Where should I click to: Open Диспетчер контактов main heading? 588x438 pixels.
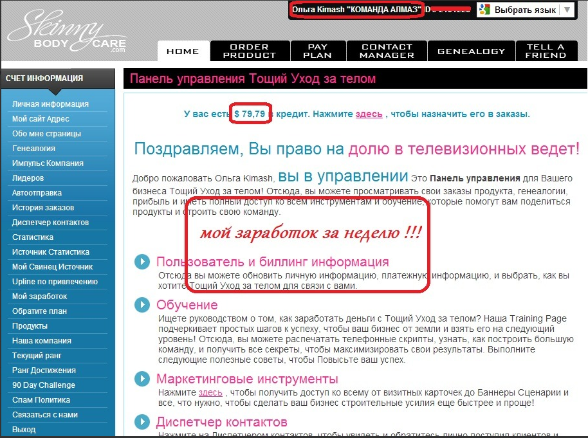[x=221, y=423]
